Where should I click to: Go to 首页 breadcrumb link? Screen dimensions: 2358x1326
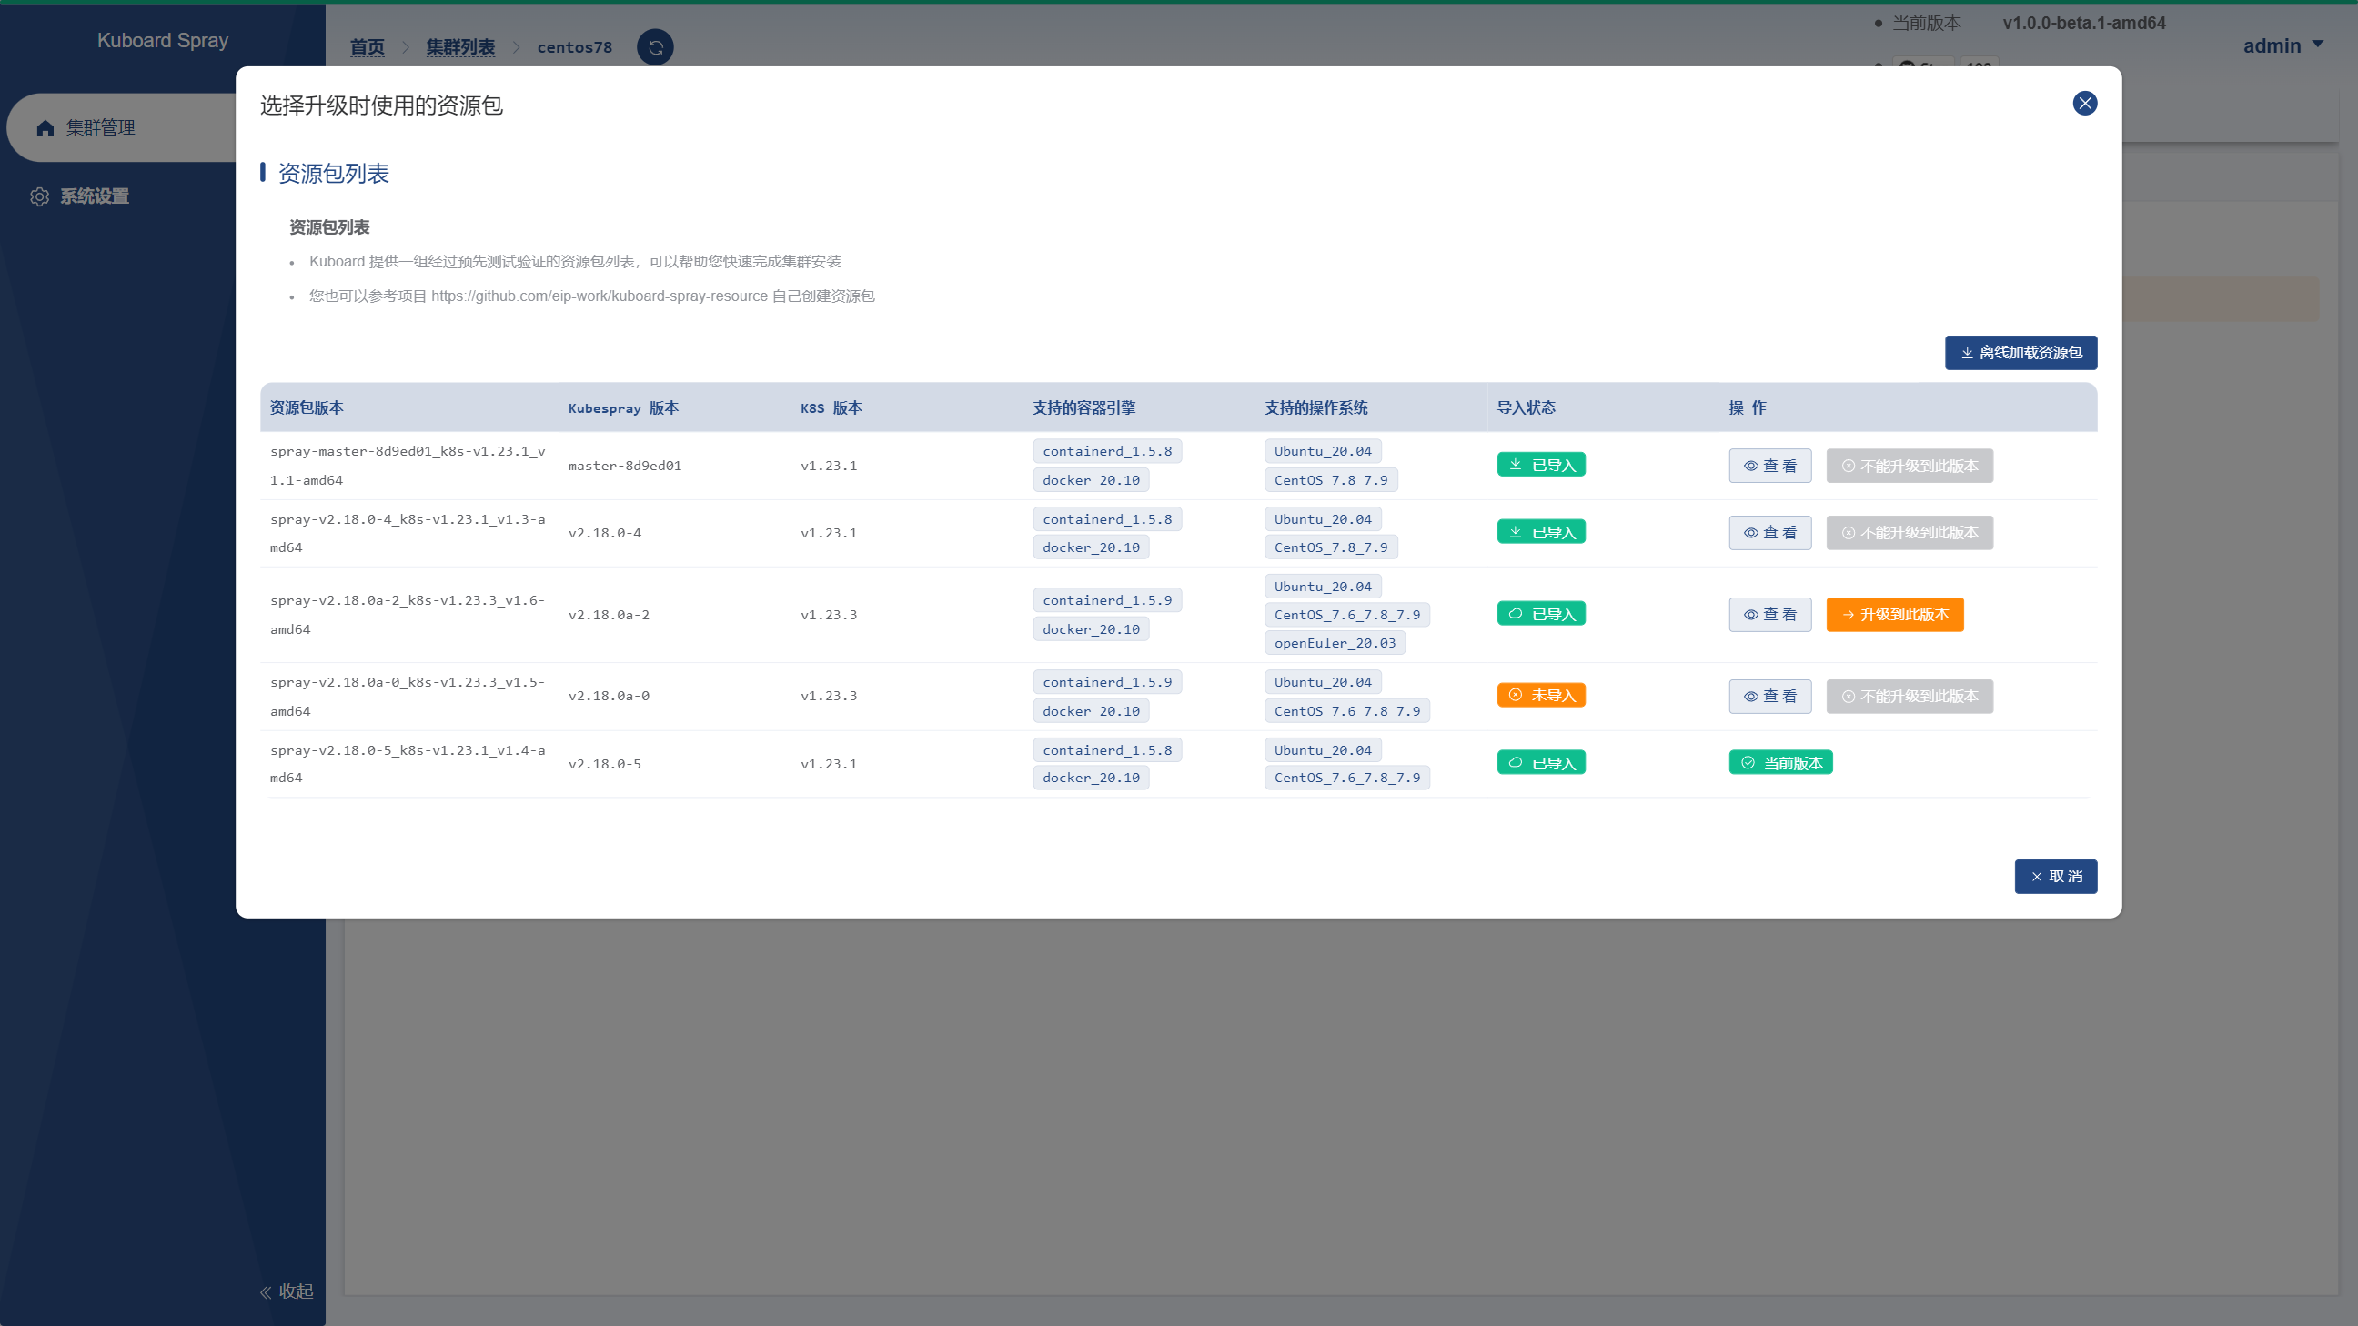coord(368,47)
